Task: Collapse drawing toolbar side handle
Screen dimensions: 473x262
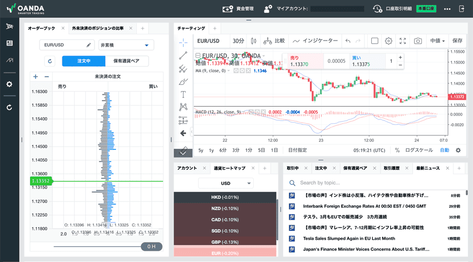Action: click(x=191, y=132)
